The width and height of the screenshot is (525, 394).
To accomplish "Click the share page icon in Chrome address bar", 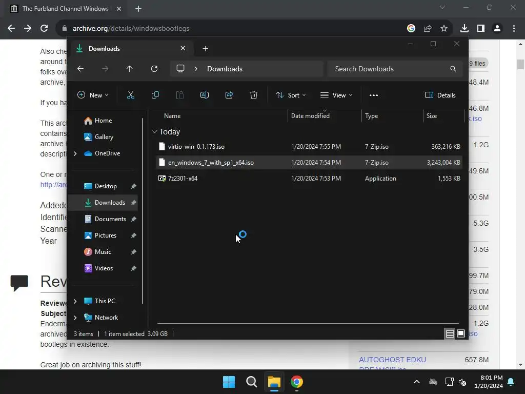I will click(x=428, y=29).
